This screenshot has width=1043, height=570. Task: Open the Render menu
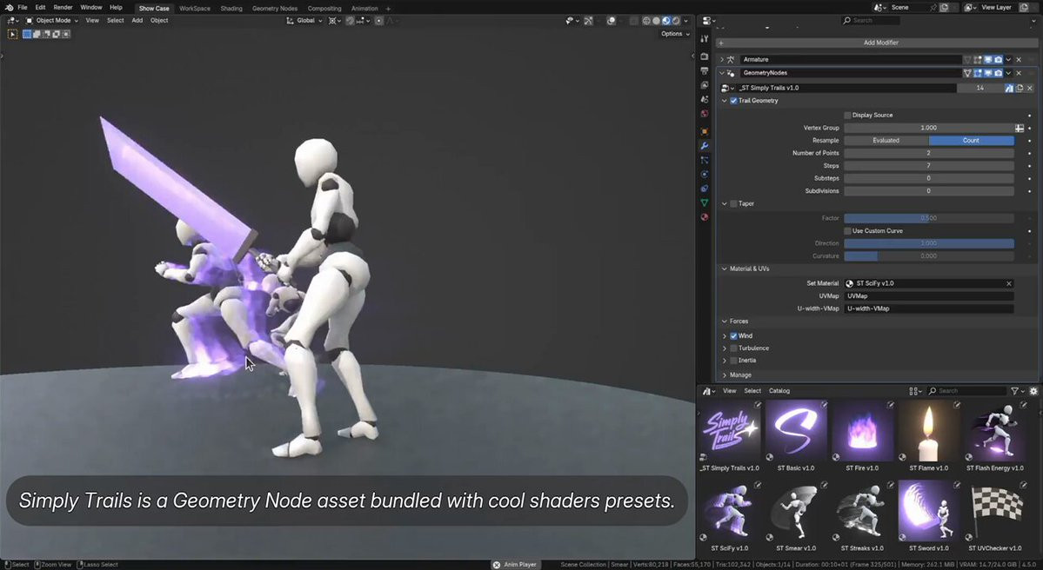63,7
